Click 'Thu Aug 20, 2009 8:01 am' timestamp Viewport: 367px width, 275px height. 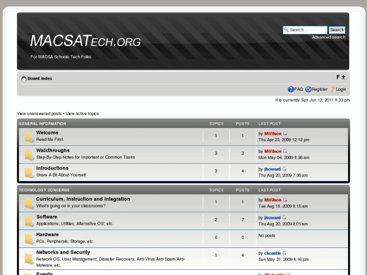click(283, 224)
